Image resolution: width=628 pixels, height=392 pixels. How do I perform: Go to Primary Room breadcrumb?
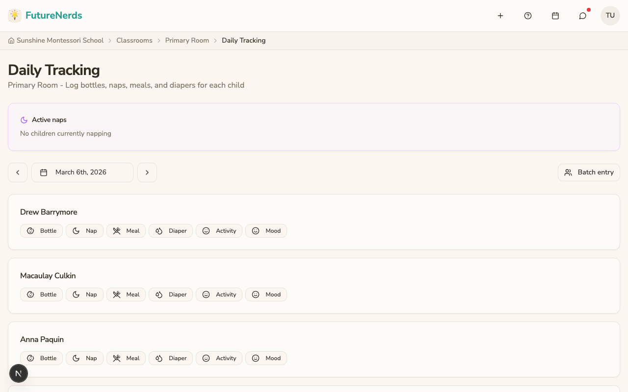(x=187, y=41)
